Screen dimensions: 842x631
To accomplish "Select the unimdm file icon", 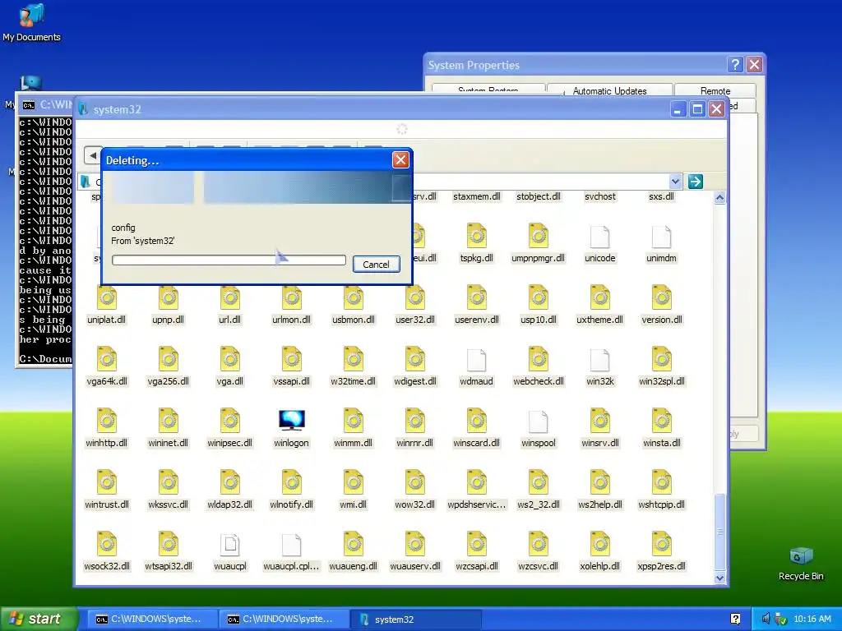I will pos(662,236).
